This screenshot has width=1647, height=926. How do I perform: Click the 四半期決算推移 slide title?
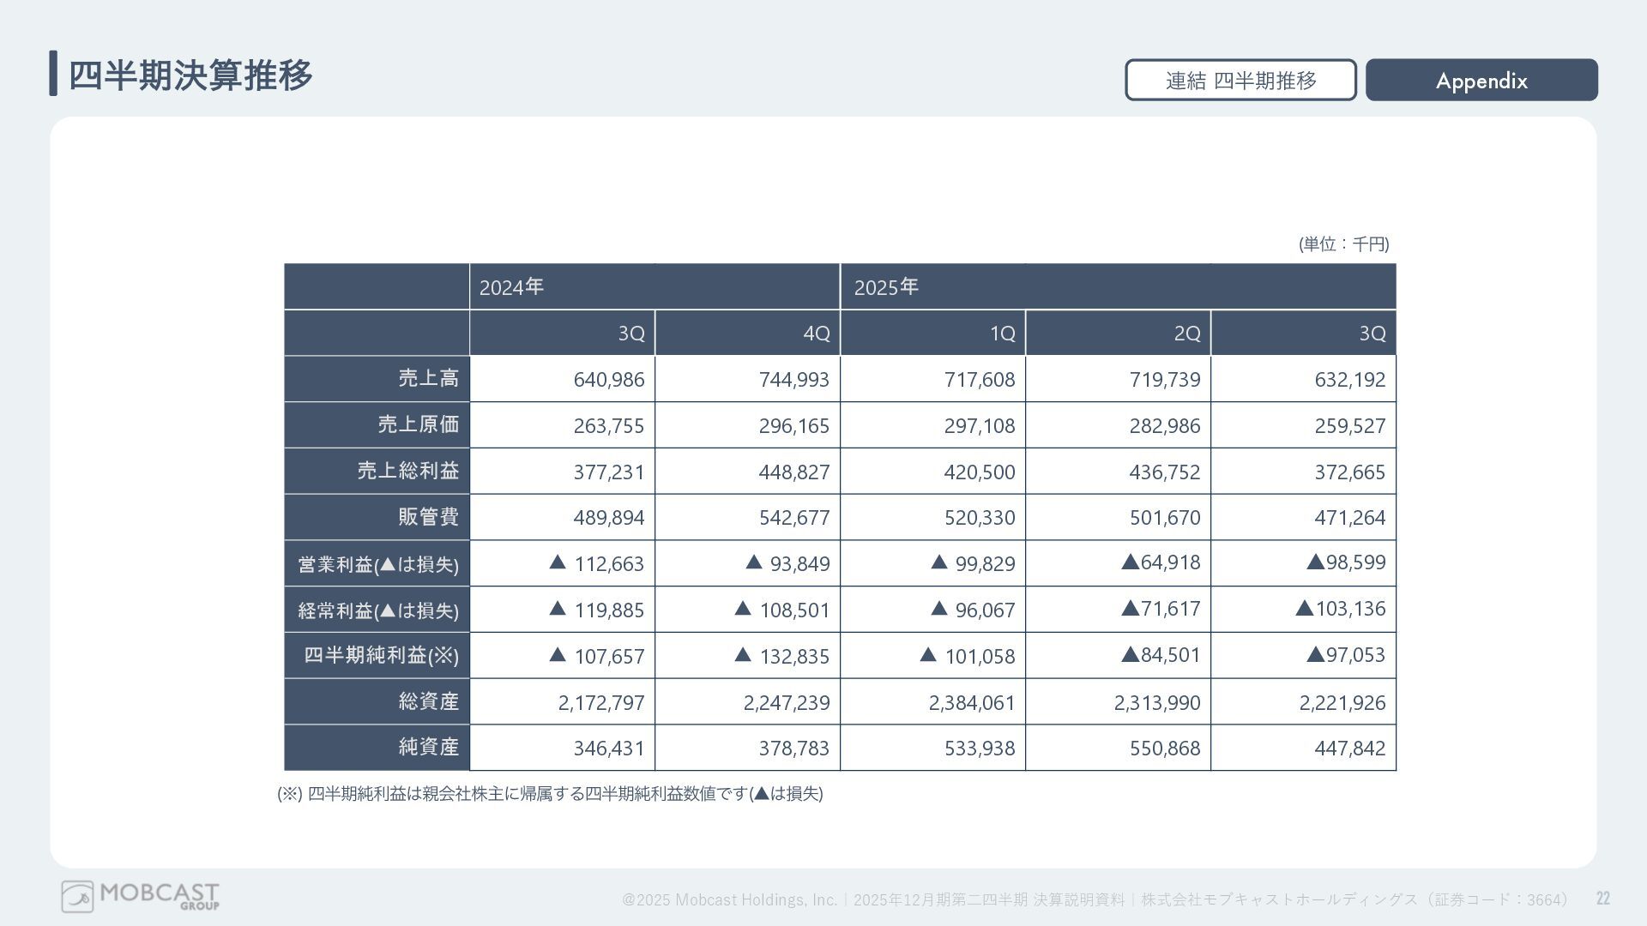coord(190,75)
